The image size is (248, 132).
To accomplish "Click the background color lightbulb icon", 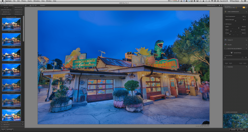I will (219, 5).
